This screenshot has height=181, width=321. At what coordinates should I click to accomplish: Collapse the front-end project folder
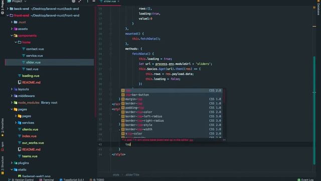click(8, 16)
